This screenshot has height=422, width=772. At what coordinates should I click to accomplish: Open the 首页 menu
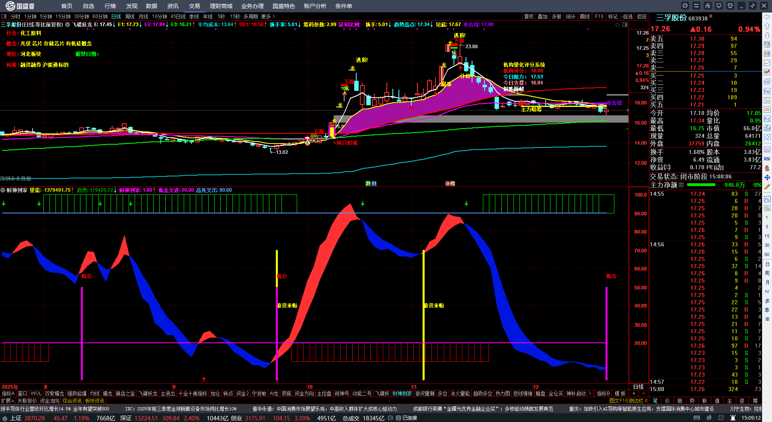[67, 6]
